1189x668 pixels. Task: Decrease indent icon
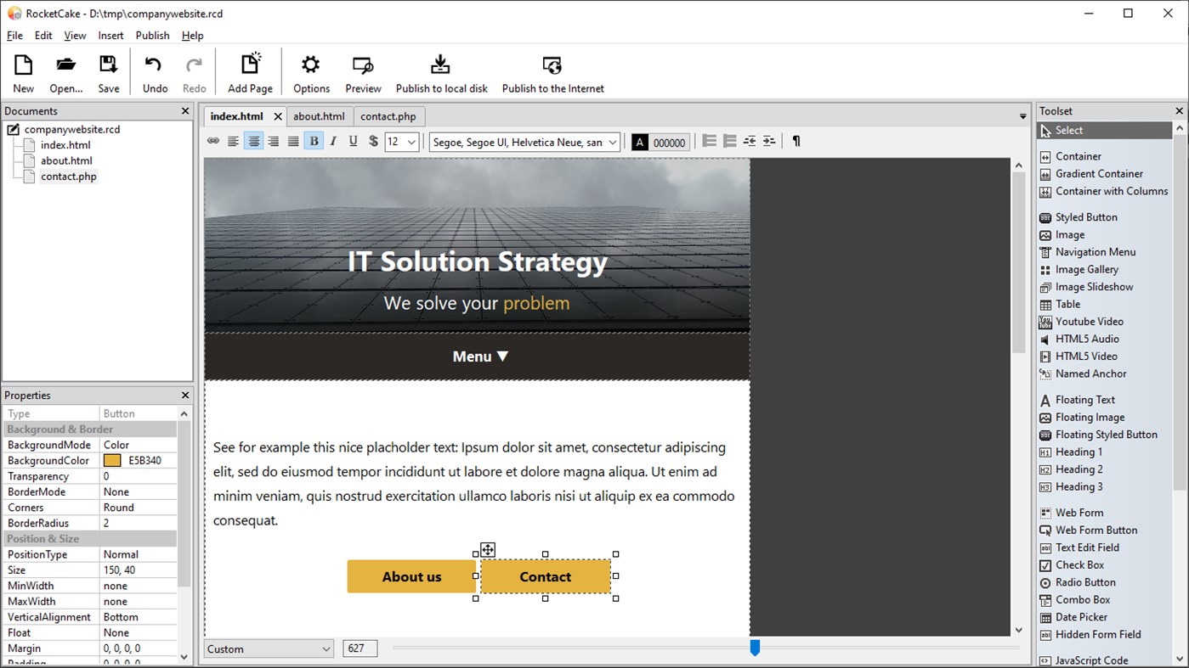(x=749, y=142)
